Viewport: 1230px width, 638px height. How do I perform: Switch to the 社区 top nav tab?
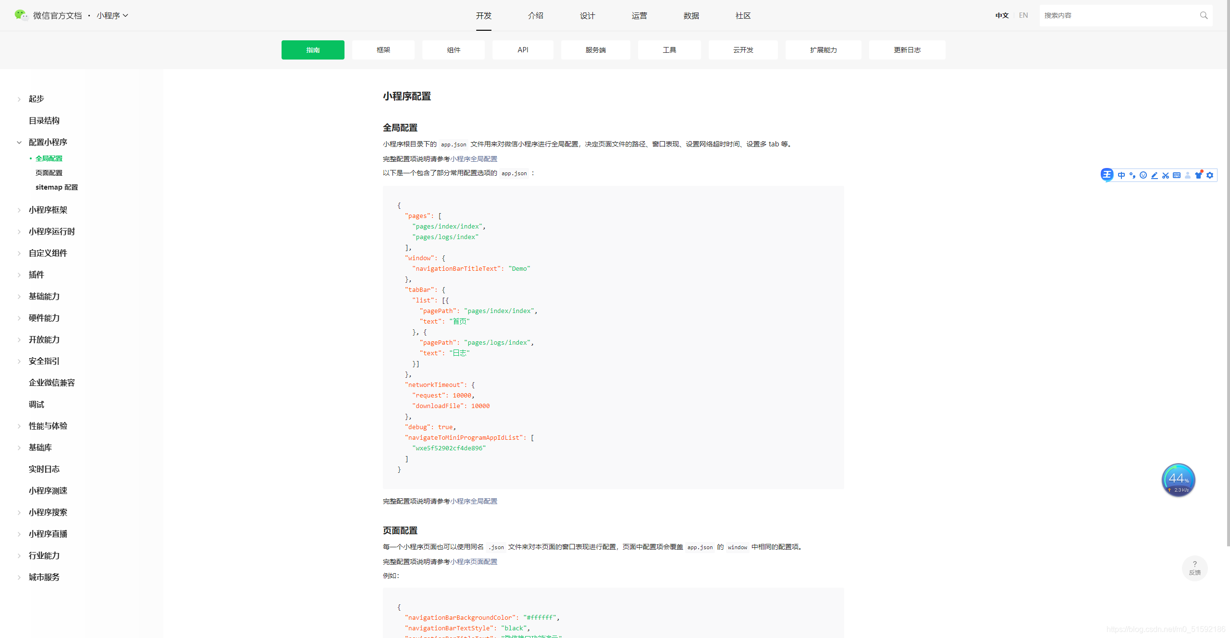pyautogui.click(x=743, y=15)
